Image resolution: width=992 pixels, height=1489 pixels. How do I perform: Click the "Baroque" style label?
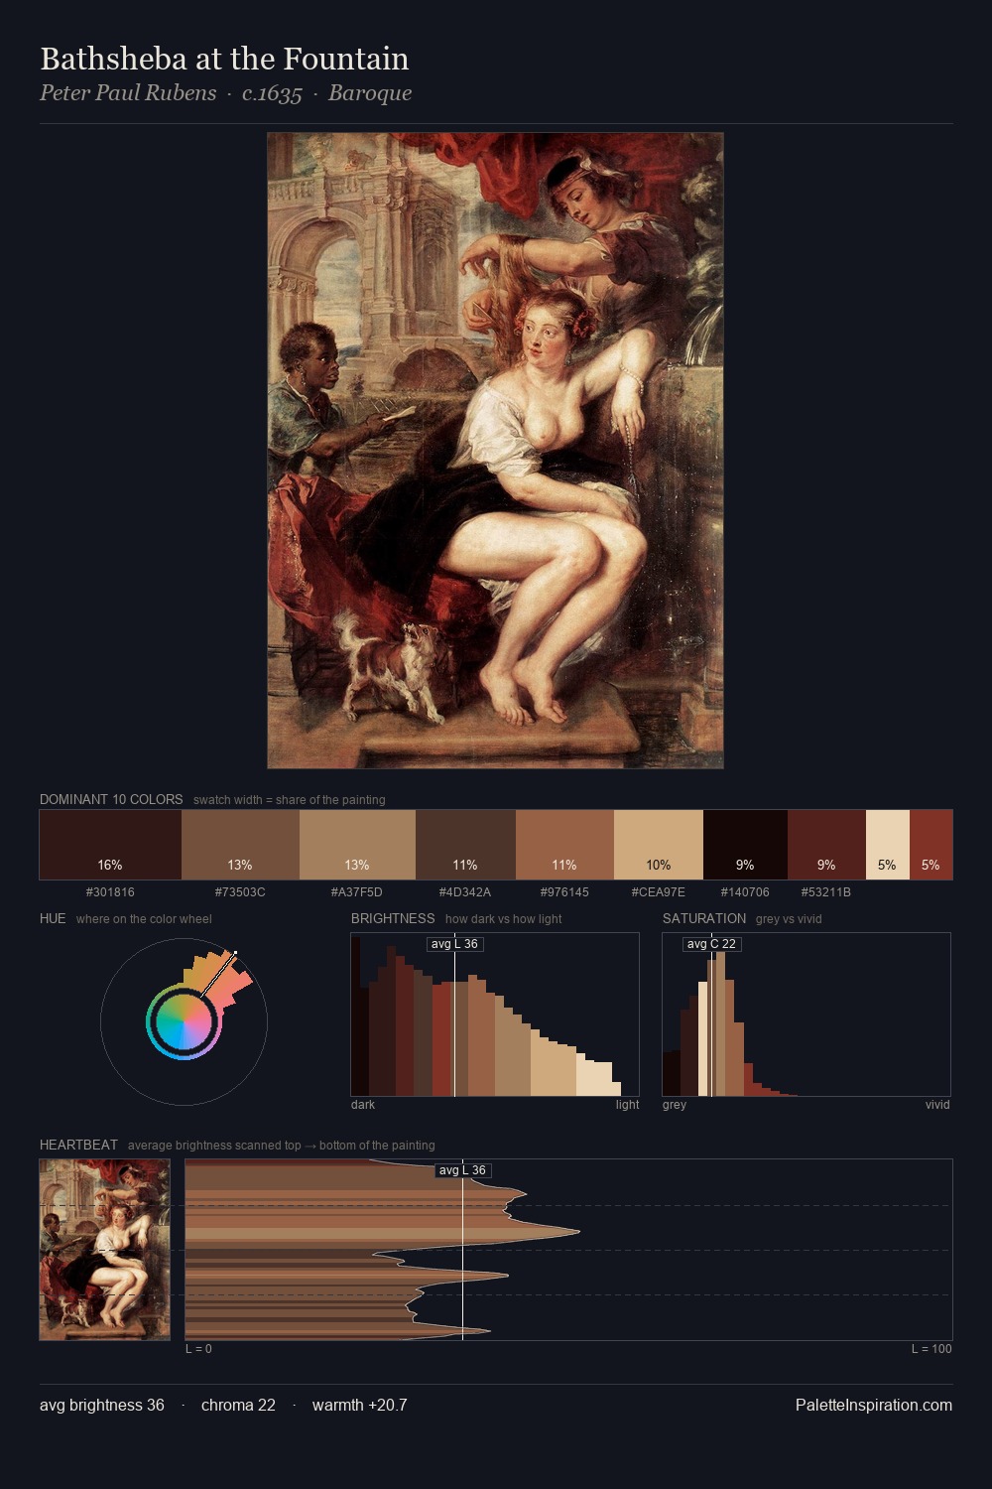[x=369, y=93]
